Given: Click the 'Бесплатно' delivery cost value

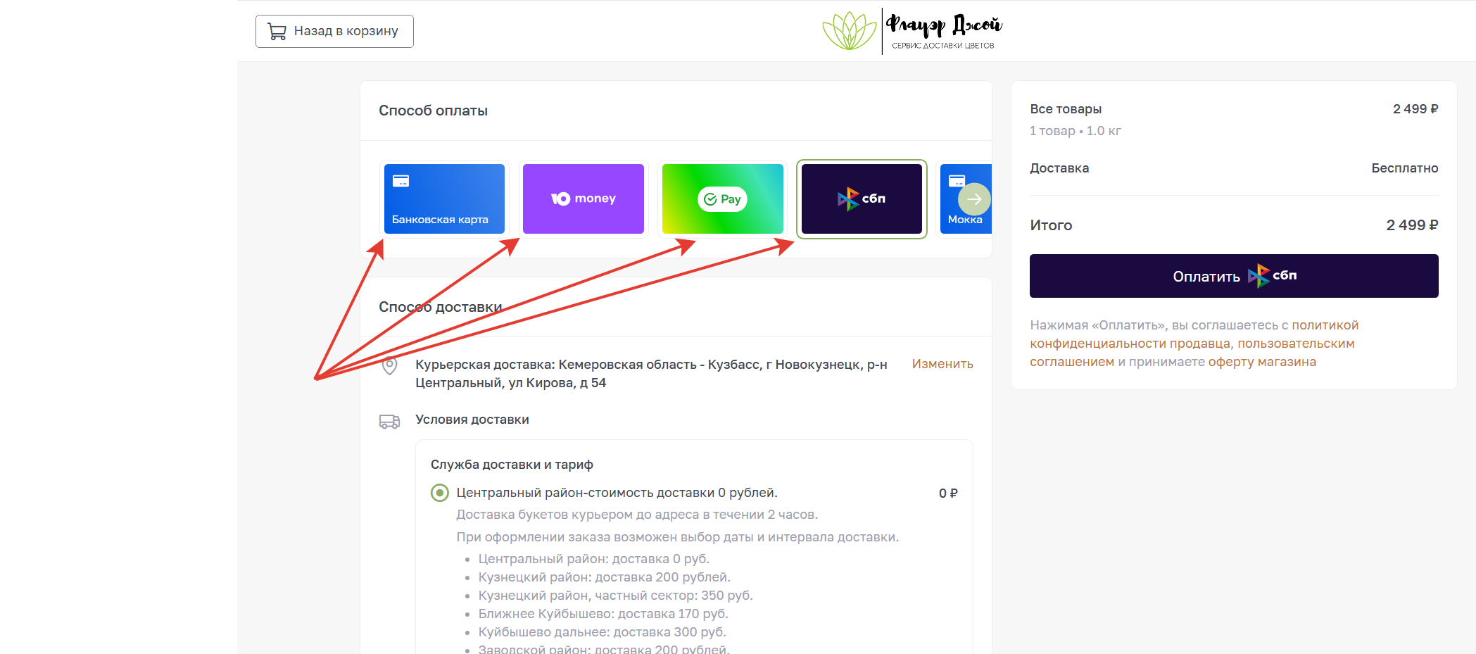Looking at the screenshot, I should (x=1405, y=168).
